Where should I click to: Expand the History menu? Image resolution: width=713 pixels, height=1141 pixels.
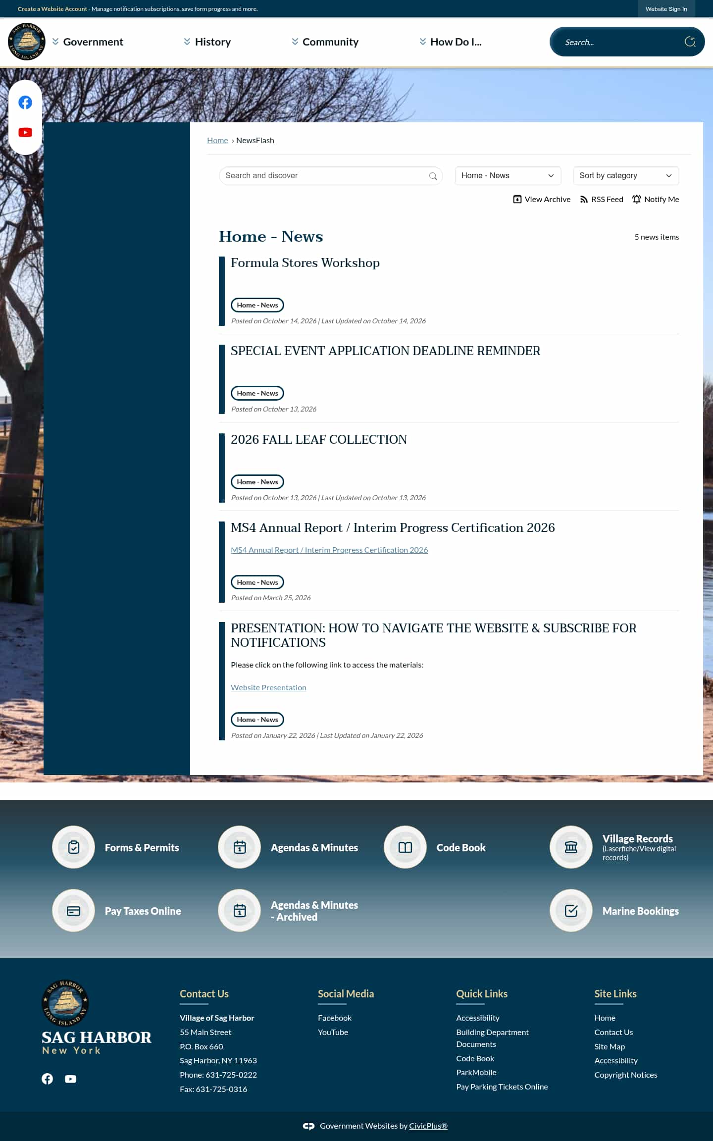[x=207, y=42]
